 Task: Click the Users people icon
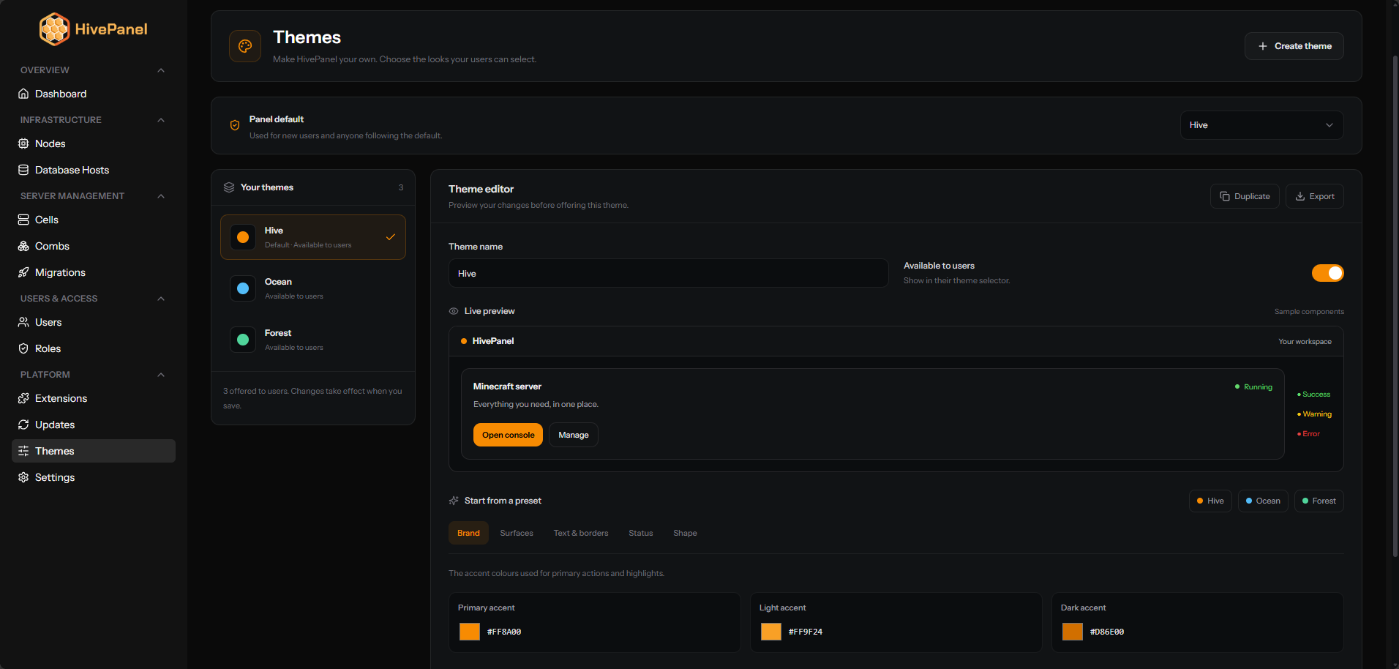click(23, 322)
